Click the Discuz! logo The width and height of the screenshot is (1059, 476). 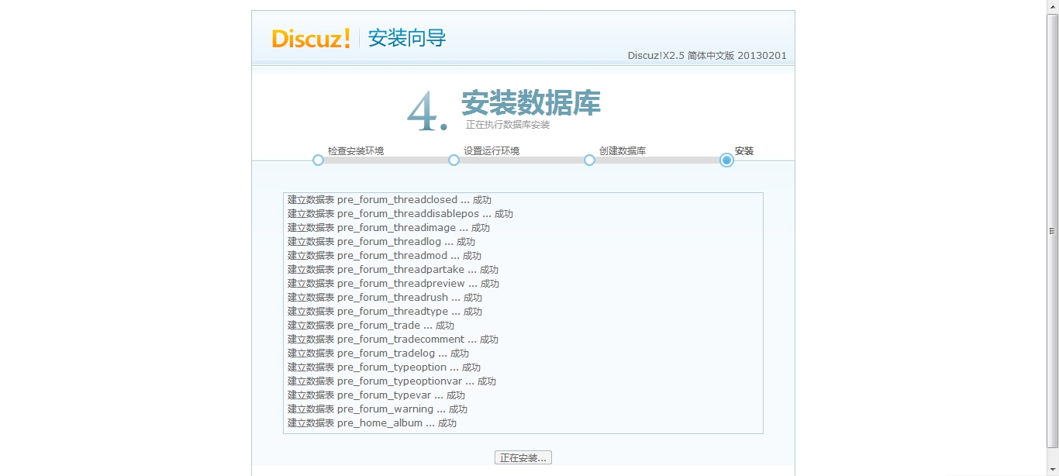coord(311,39)
